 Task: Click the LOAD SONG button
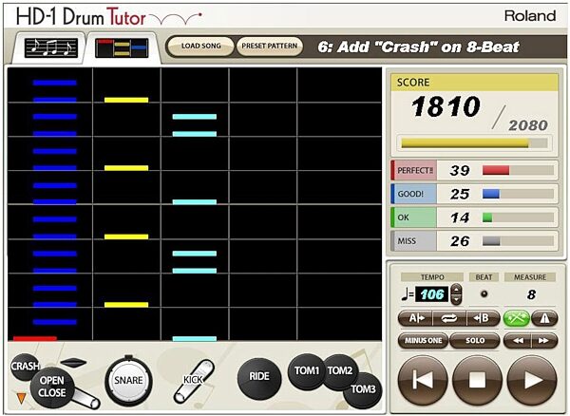(201, 47)
